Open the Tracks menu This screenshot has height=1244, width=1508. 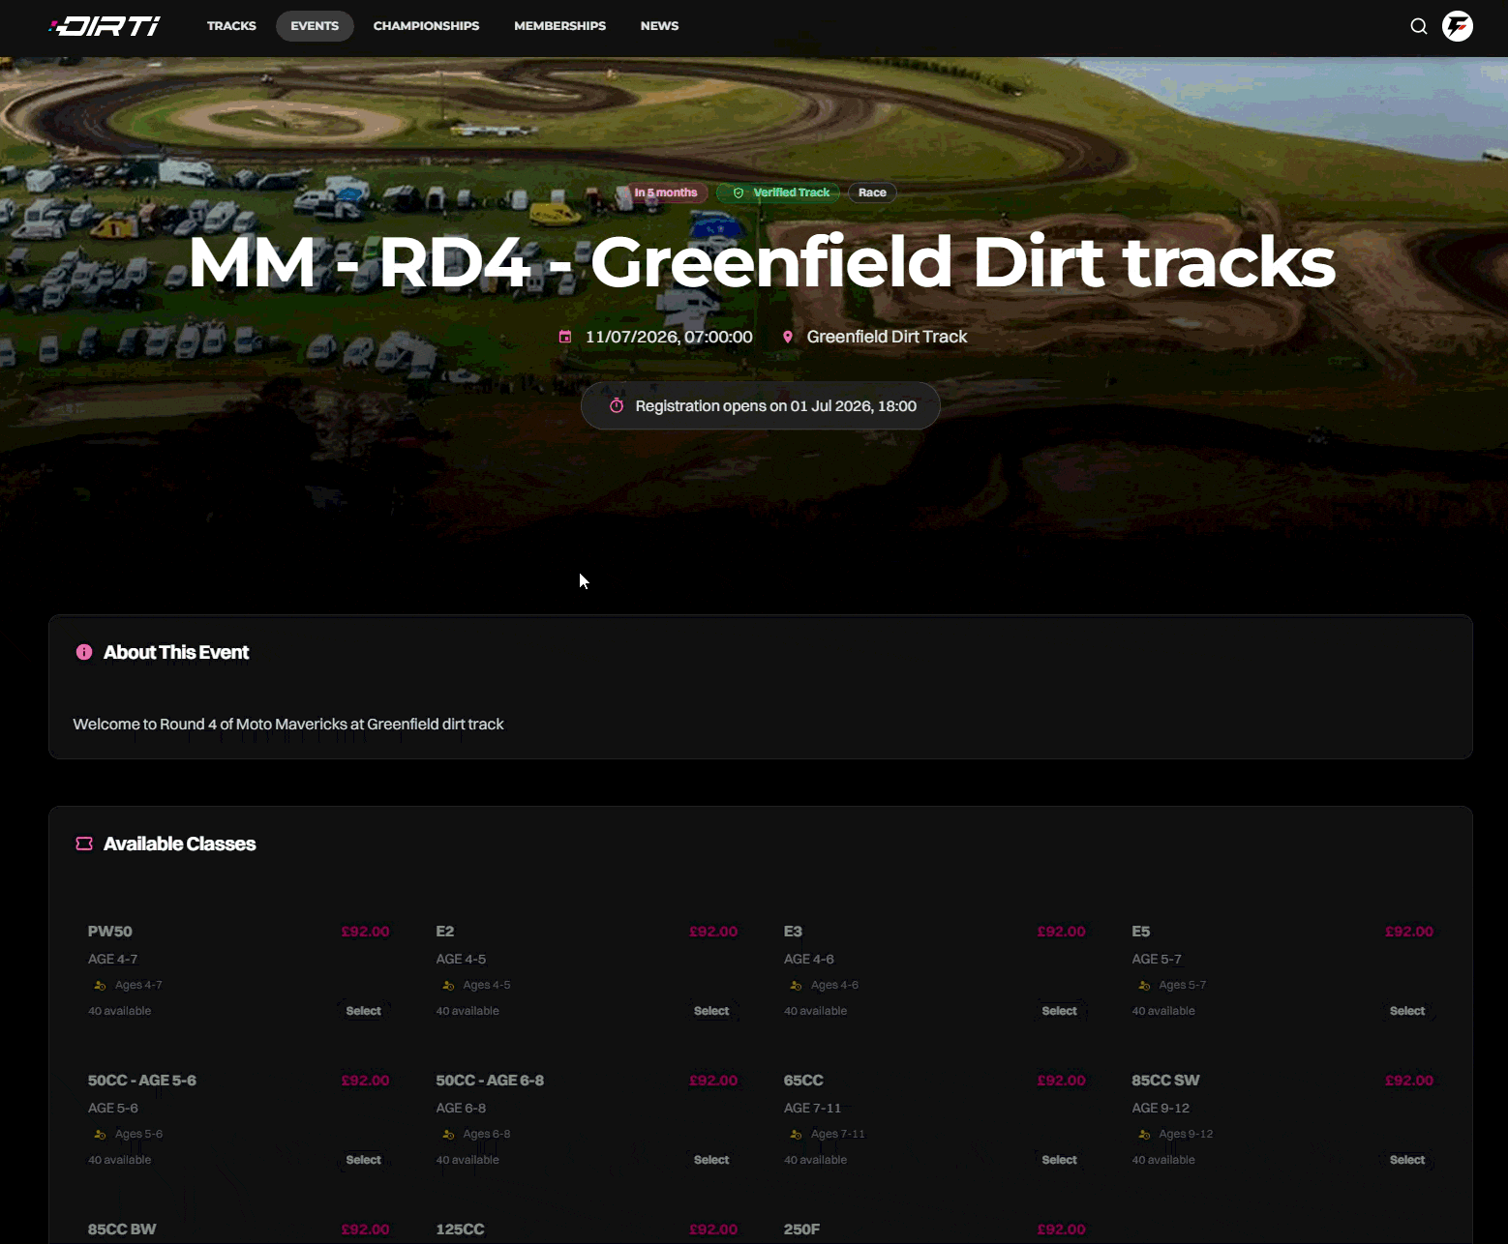(231, 26)
